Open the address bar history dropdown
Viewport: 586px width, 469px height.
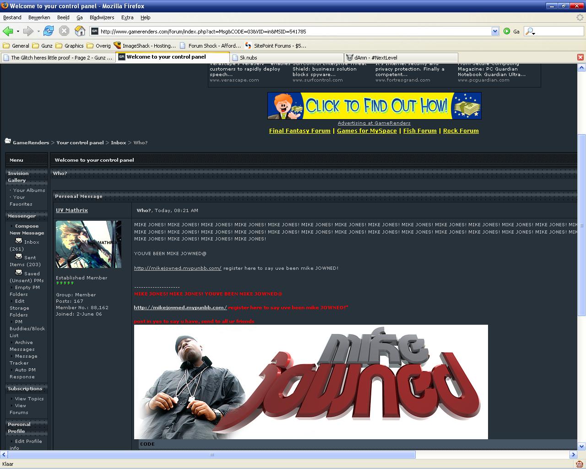495,31
